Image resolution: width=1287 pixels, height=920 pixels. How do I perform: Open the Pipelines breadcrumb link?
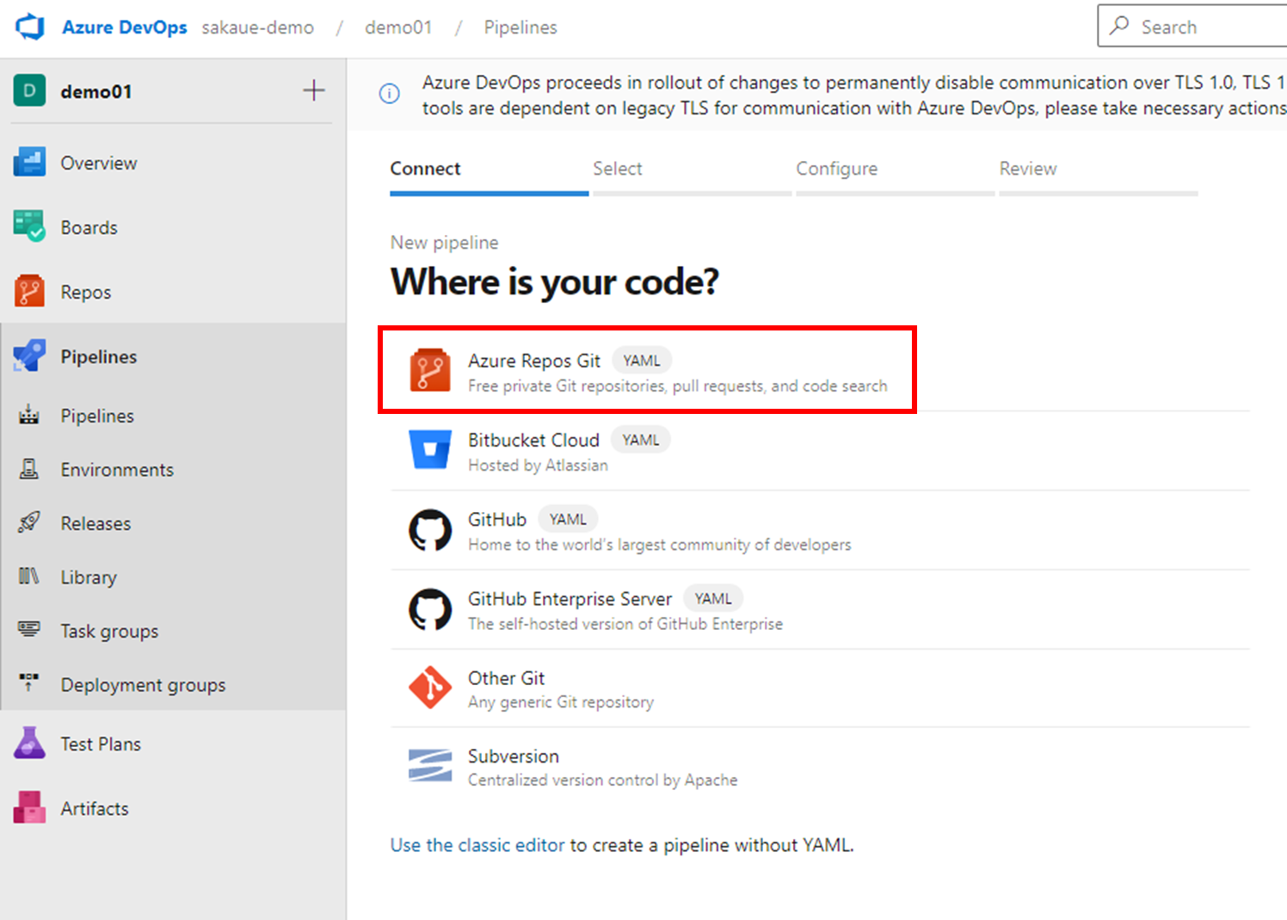pyautogui.click(x=520, y=28)
